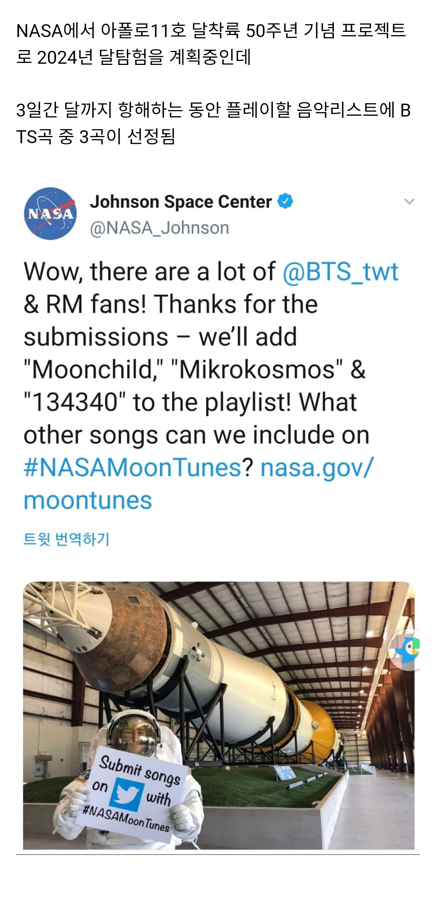This screenshot has height=915, width=435.
Task: Click the Korean paragraph mentioning 아폴로11호
Action: click(x=211, y=44)
